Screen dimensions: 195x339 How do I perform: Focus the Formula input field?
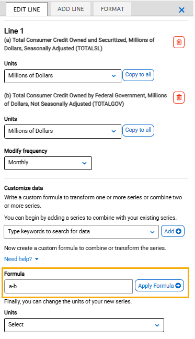68,286
